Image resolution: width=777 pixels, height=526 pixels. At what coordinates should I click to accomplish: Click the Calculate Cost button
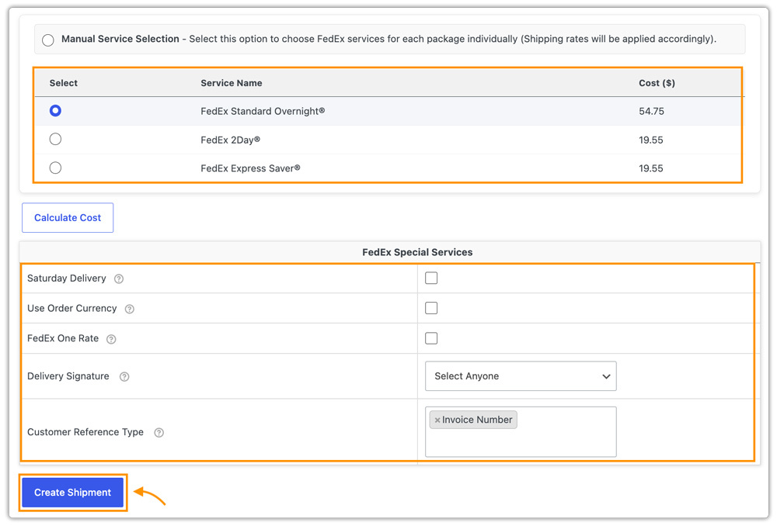(68, 218)
